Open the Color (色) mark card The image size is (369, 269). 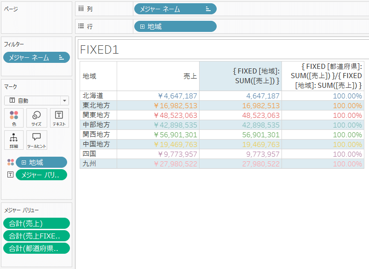click(x=14, y=118)
